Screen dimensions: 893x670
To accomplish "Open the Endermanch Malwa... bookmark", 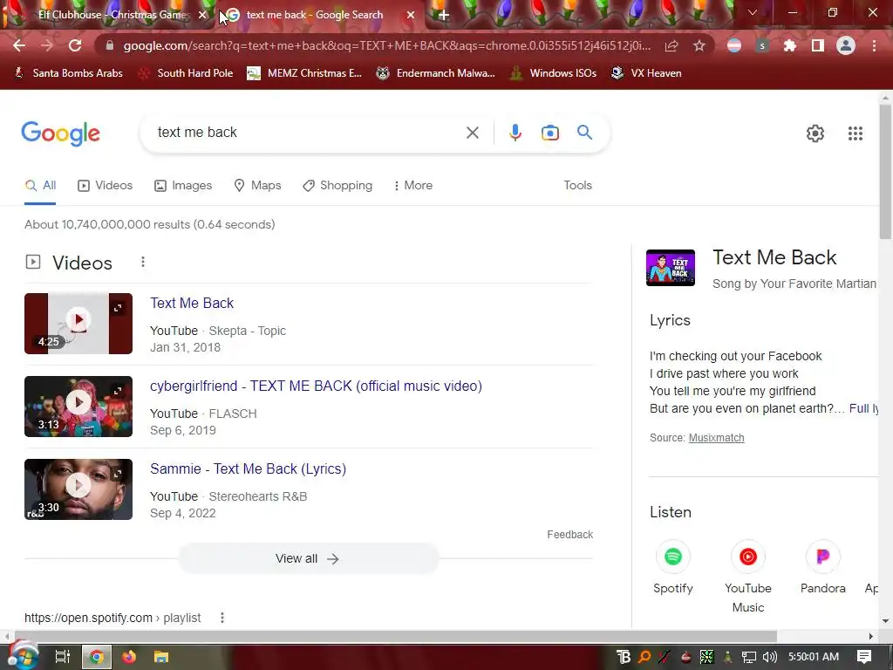I will [x=436, y=73].
